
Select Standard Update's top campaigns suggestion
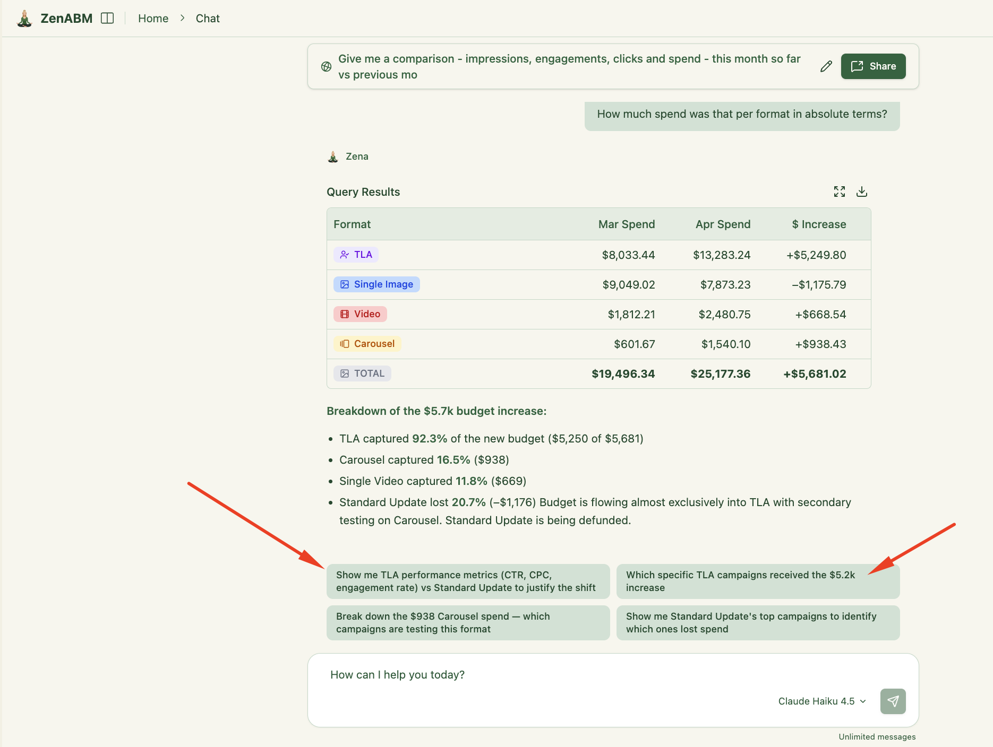point(758,623)
